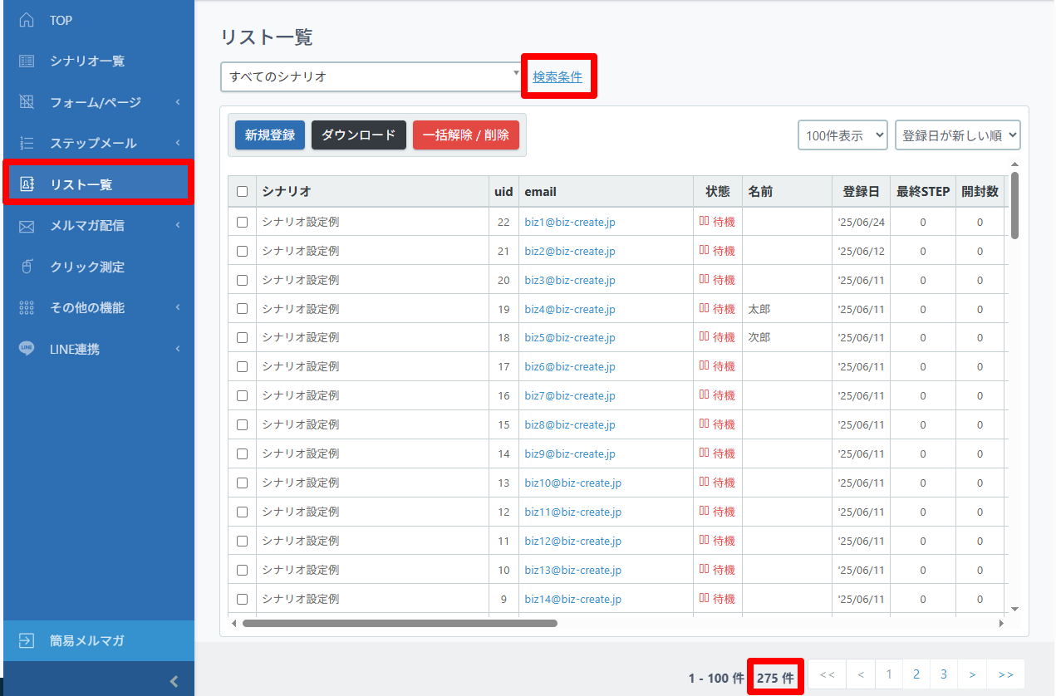Open the LINE連携 menu item
The image size is (1056, 696).
pos(99,349)
